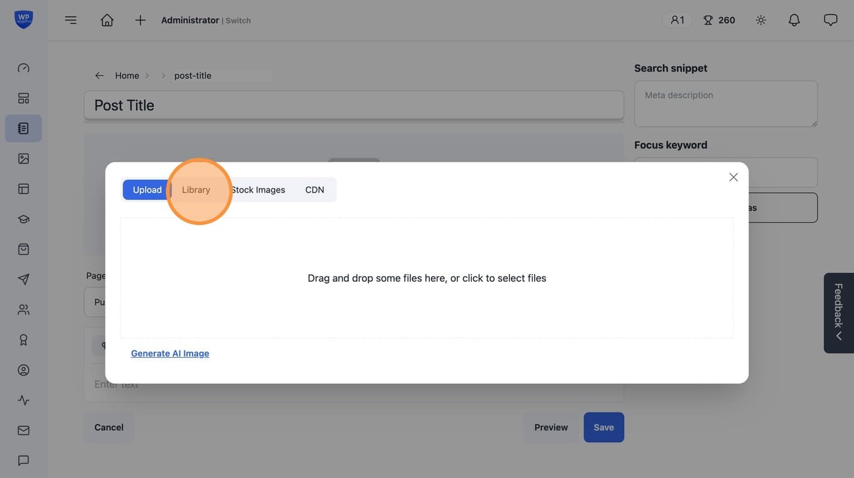The height and width of the screenshot is (478, 854).
Task: Select the posts document icon in sidebar
Action: click(24, 128)
